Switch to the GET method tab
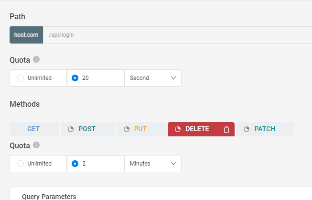 [x=33, y=129]
